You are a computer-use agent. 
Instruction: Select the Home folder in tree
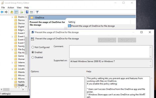coord(19,59)
